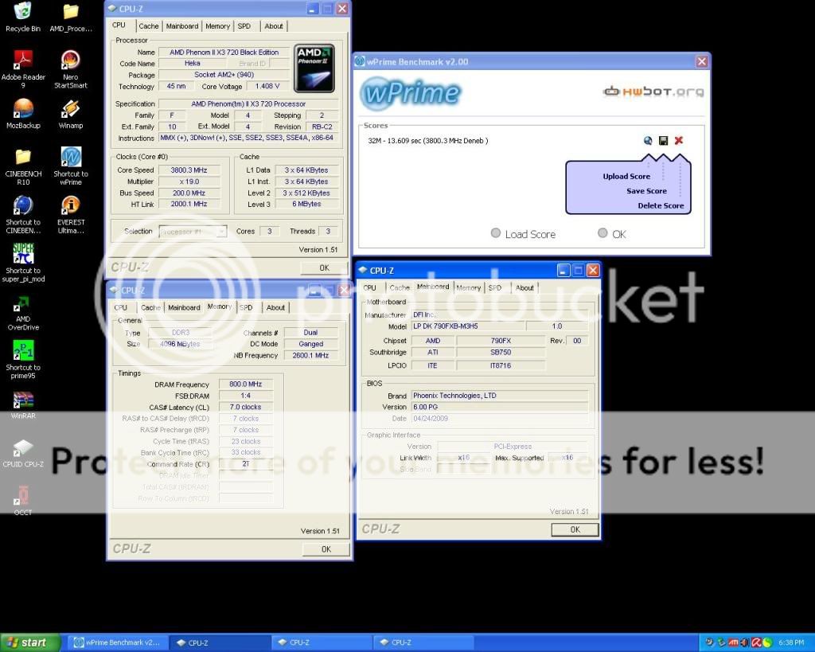Open Mainboard tab in top CPU-Z window
The width and height of the screenshot is (815, 652).
click(182, 26)
